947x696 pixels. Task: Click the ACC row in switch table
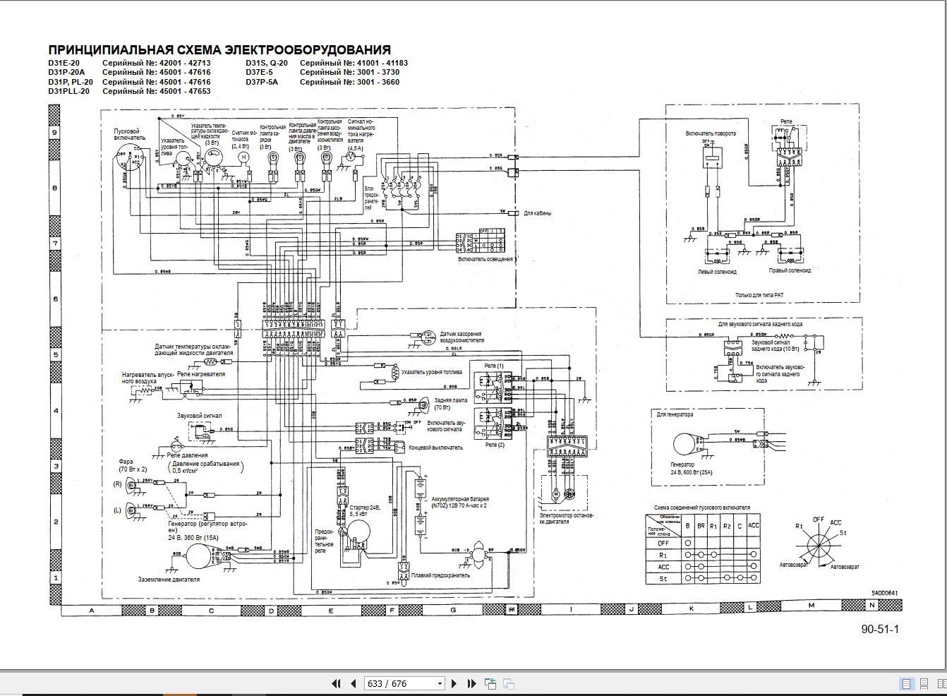tap(663, 567)
